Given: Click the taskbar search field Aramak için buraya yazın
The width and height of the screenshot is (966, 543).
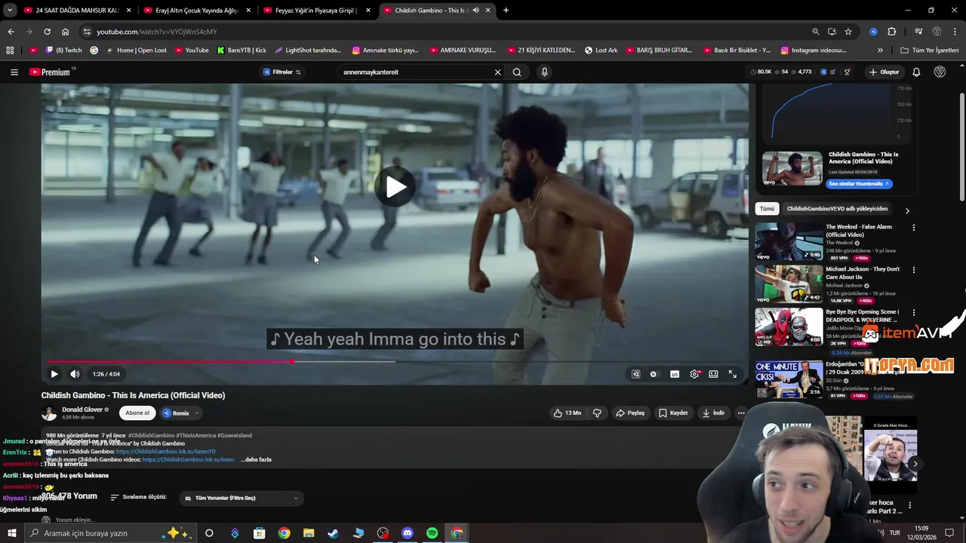Looking at the screenshot, I should click(x=109, y=533).
